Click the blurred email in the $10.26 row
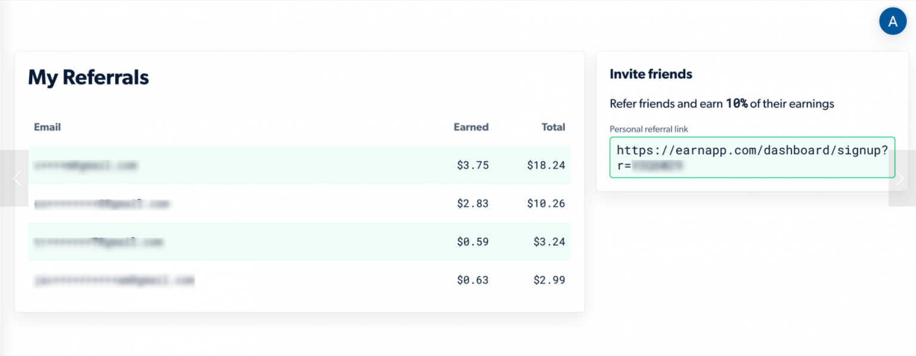The image size is (916, 356). (101, 204)
